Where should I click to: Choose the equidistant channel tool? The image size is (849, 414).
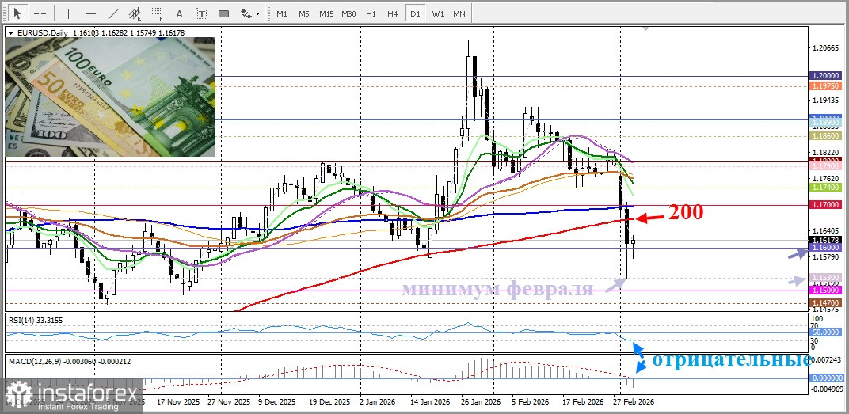tap(135, 13)
